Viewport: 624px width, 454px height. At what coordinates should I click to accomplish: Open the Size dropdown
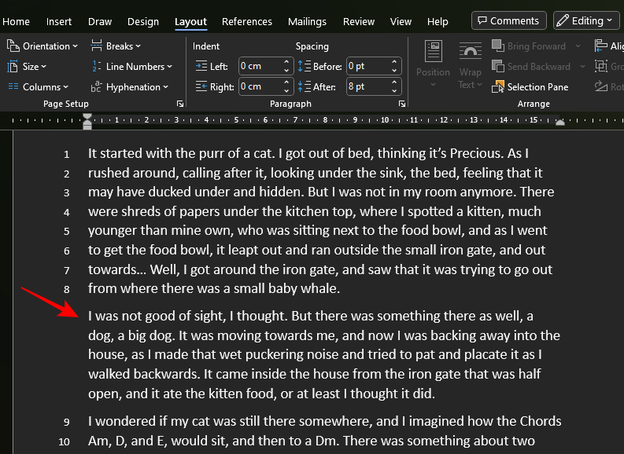coord(27,66)
